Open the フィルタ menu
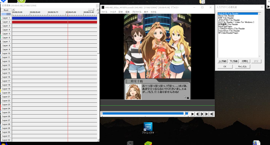Image resolution: width=270 pixels, height=145 pixels. tap(113, 12)
